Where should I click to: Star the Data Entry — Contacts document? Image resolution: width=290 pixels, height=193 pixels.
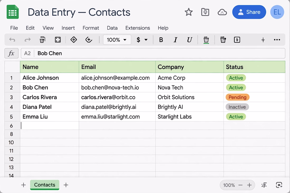[189, 12]
